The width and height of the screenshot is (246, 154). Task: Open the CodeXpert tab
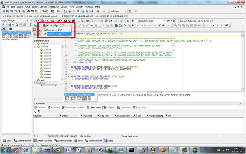[x=109, y=107]
